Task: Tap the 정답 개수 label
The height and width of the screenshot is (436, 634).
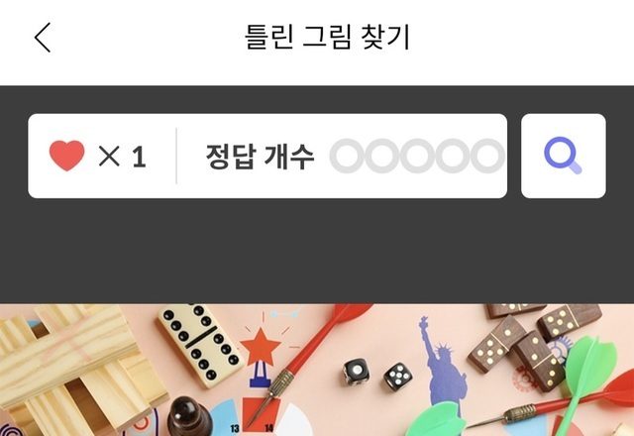Action: 260,157
